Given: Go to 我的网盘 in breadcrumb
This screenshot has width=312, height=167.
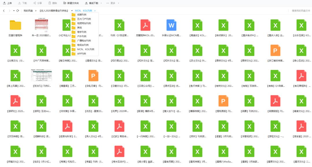Looking at the screenshot, I should [x=28, y=11].
